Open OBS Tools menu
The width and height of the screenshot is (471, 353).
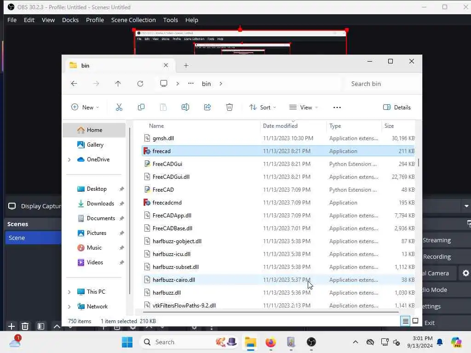[170, 20]
